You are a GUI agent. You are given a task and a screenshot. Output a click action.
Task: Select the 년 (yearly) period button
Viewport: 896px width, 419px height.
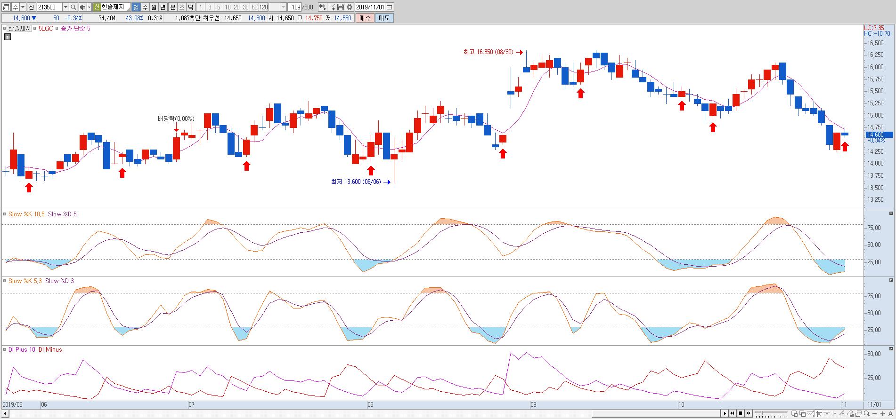(163, 7)
